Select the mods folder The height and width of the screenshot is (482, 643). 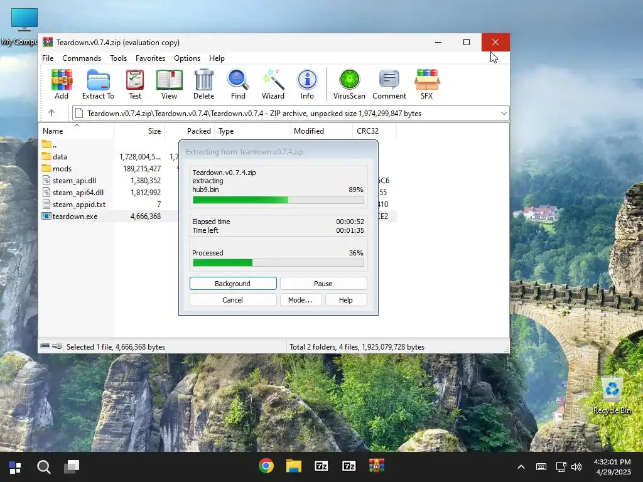pos(62,168)
